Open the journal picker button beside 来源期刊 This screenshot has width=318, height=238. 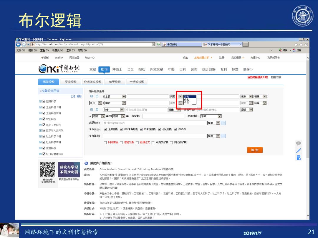point(223,123)
